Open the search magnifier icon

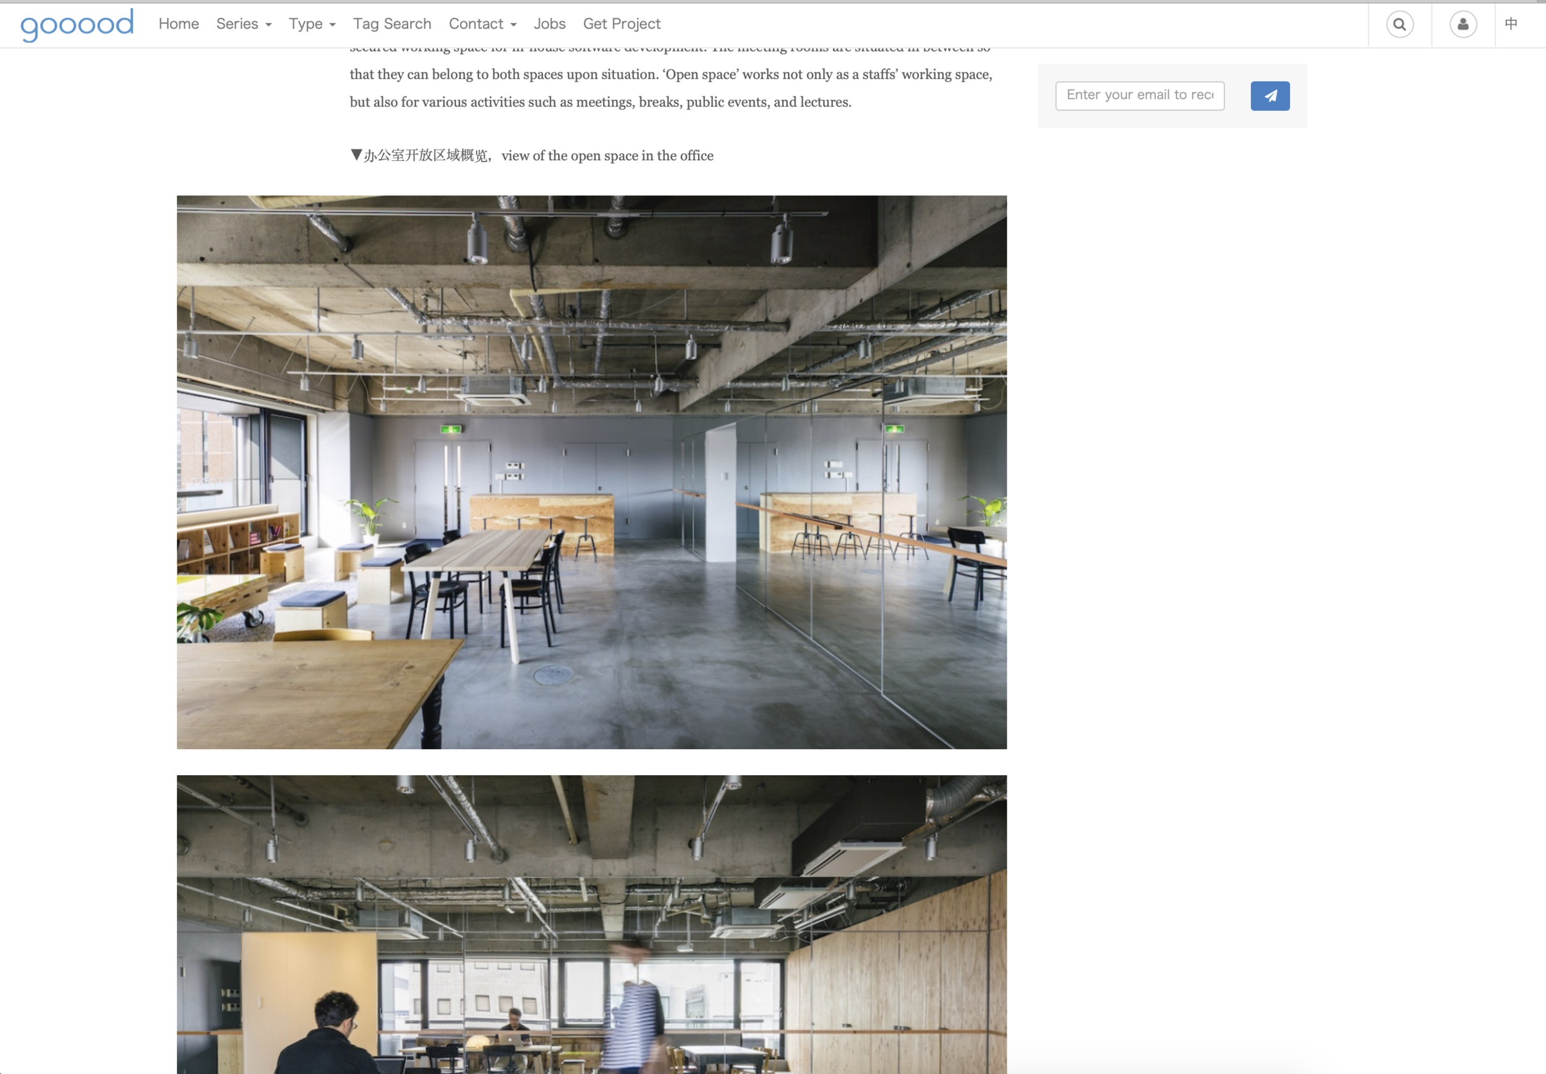[x=1399, y=24]
